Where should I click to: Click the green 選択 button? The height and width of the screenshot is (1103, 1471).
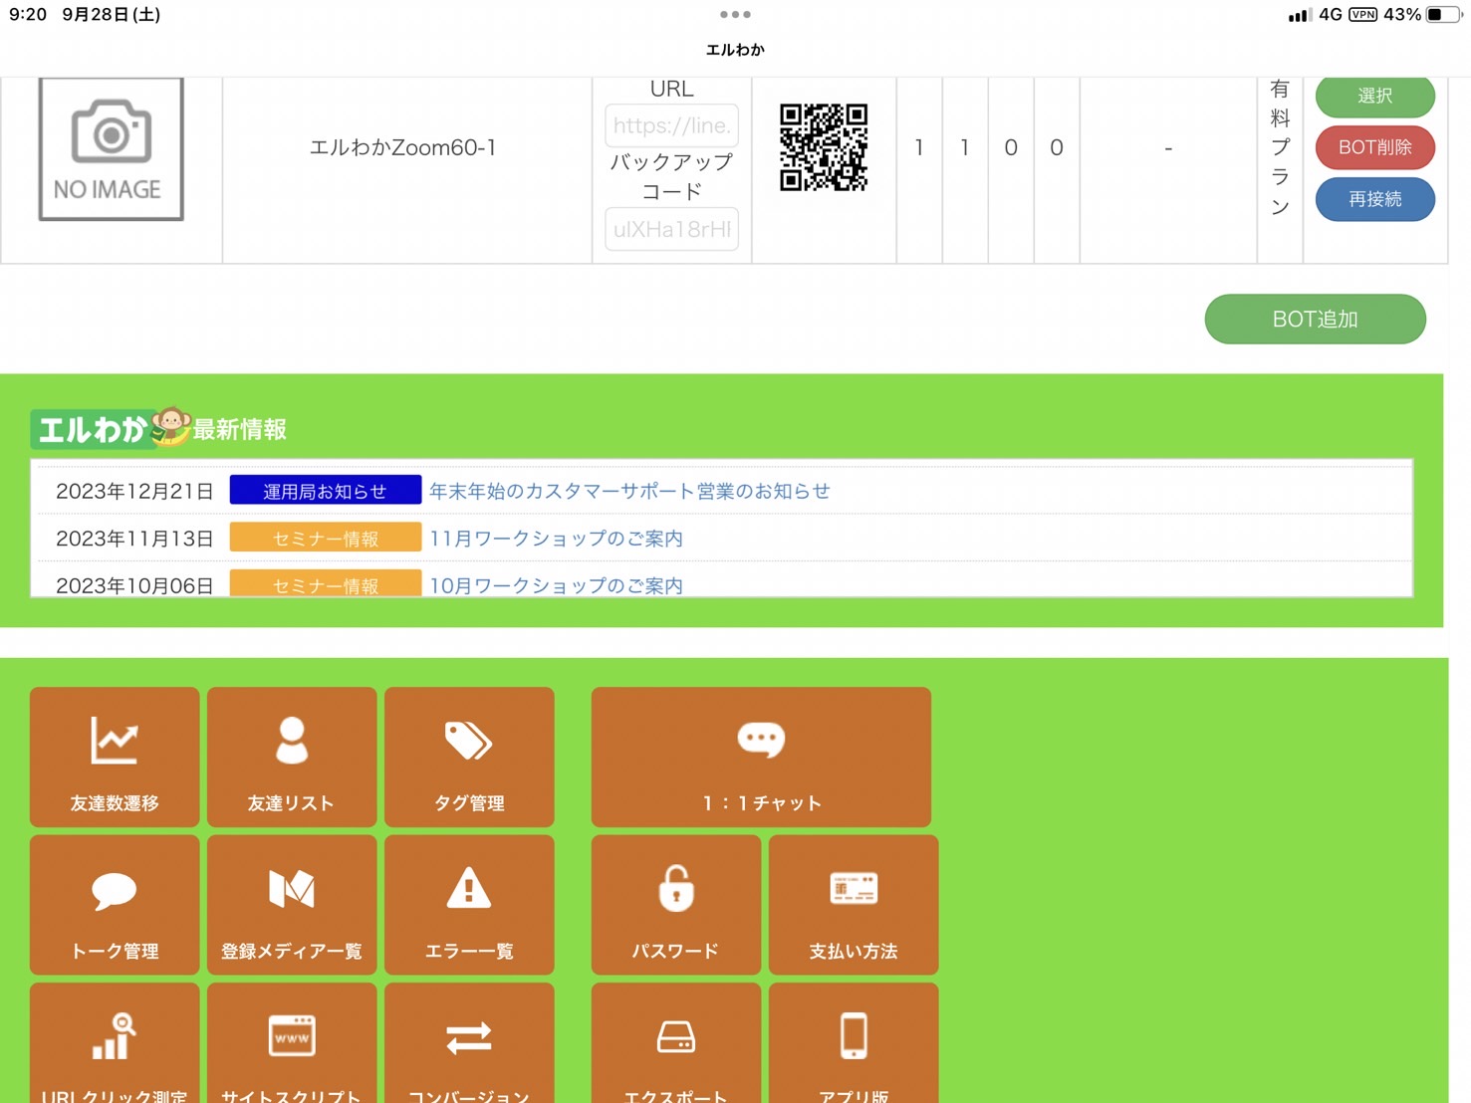1375,96
